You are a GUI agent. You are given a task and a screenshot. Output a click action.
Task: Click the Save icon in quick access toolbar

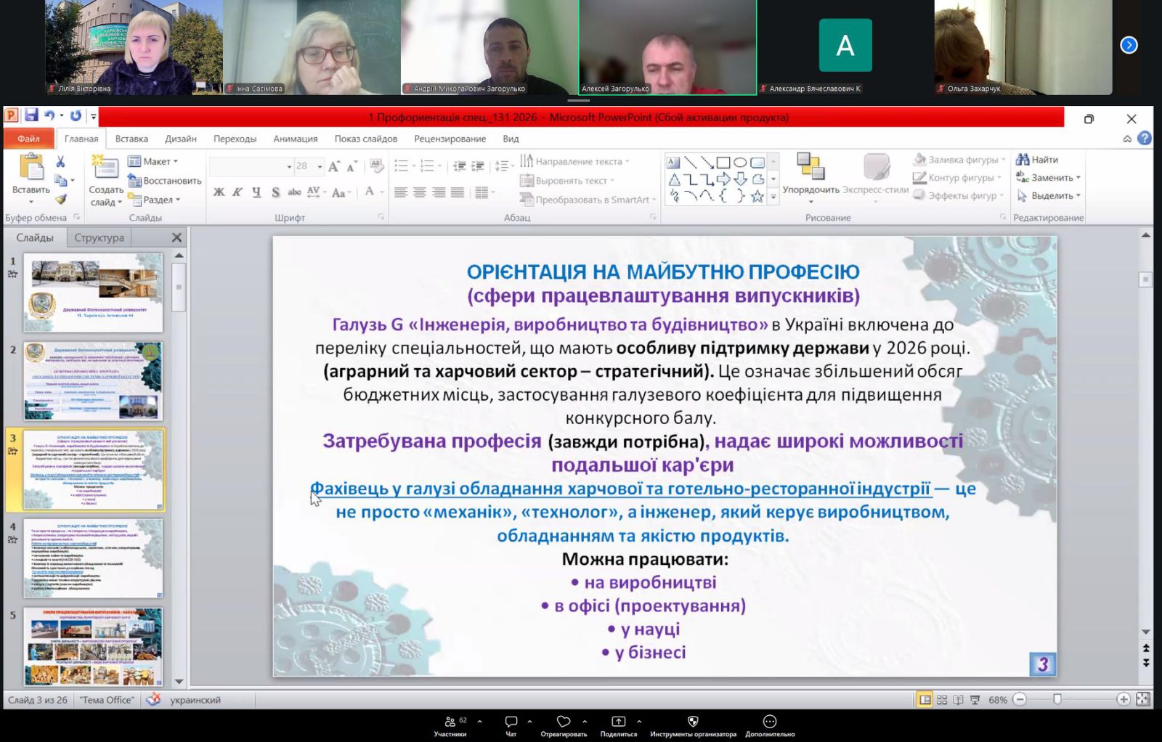pyautogui.click(x=31, y=116)
